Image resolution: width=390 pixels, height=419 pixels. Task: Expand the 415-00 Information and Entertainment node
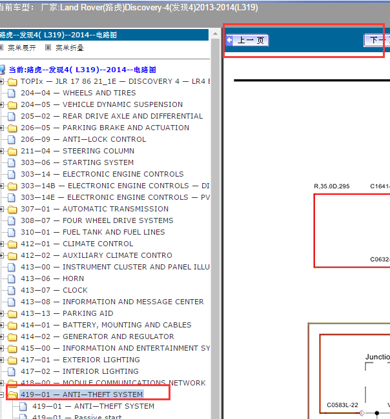coord(1,349)
